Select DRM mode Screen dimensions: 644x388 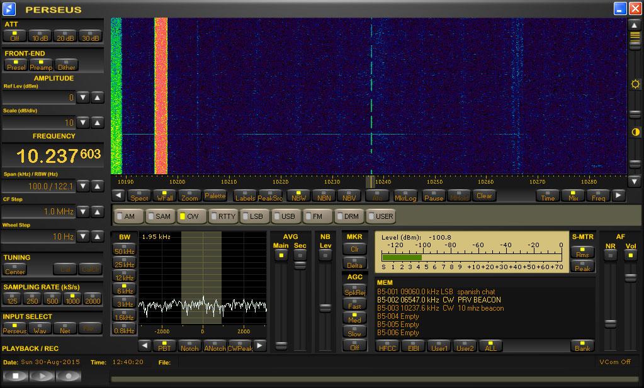point(350,216)
